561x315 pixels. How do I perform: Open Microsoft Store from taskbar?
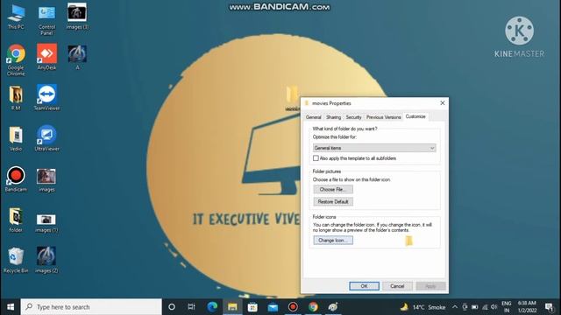coord(252,307)
